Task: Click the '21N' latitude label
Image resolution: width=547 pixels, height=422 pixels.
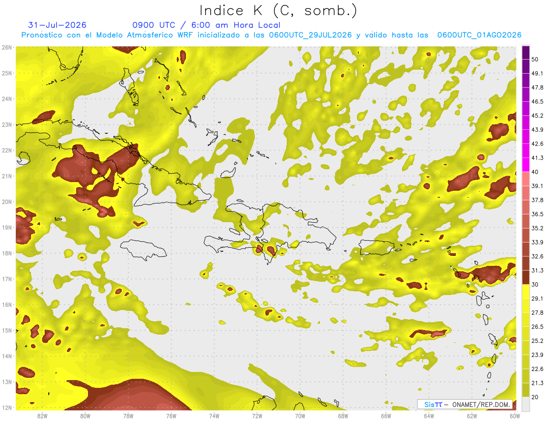Action: 7,176
